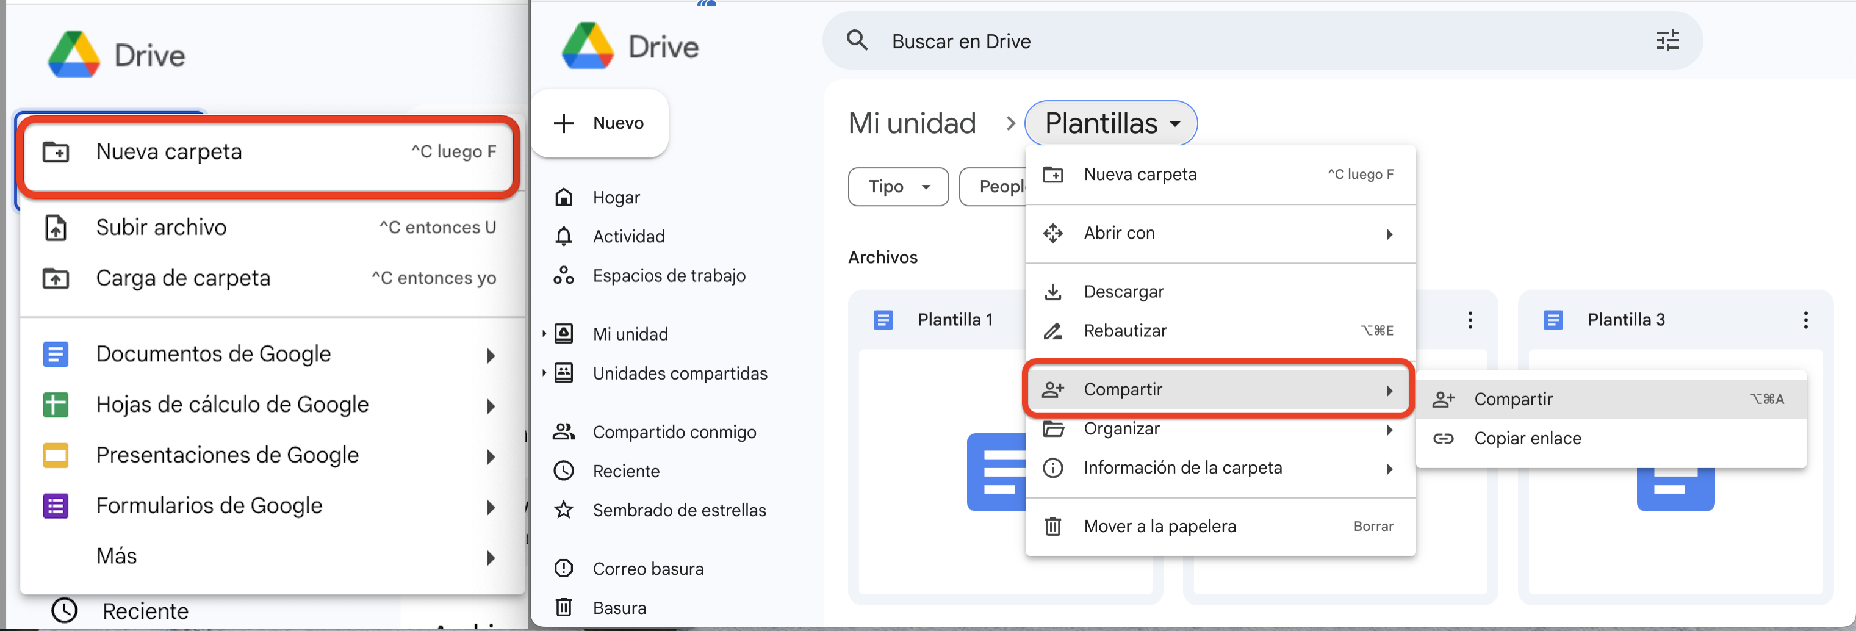Open the Plantillas folder dropdown
Viewport: 1856px width, 631px height.
1110,123
